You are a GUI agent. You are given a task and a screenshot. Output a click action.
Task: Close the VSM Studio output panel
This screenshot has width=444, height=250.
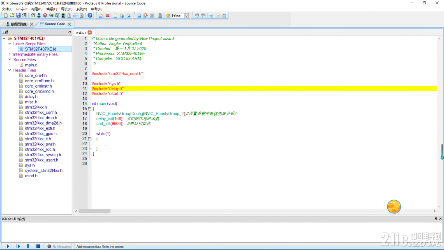pyautogui.click(x=440, y=219)
